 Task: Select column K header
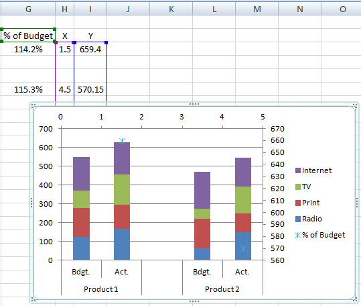(171, 9)
